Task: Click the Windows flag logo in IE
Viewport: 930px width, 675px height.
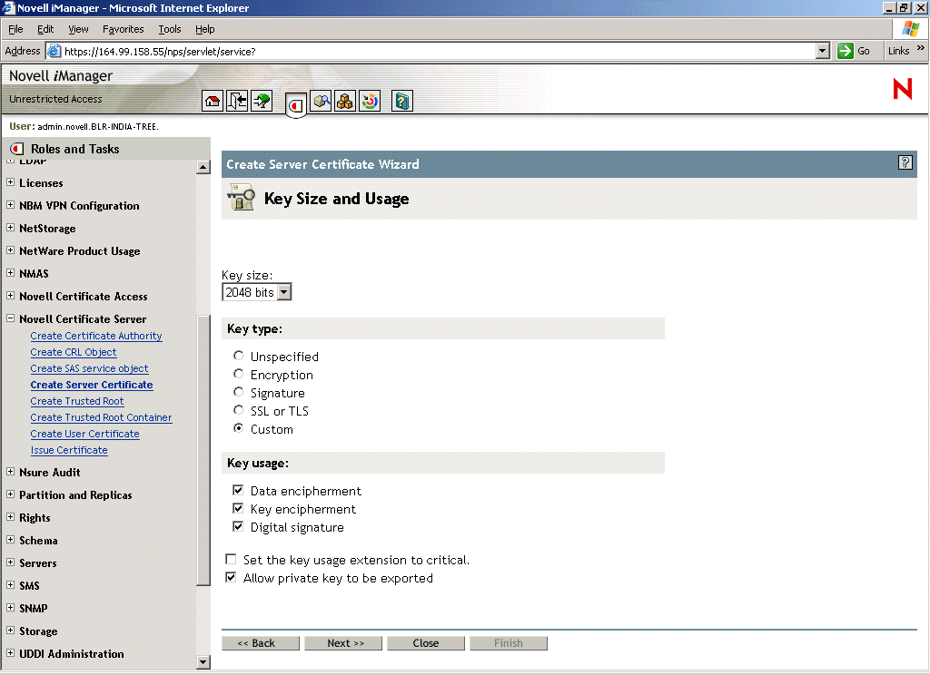Action: pyautogui.click(x=910, y=28)
